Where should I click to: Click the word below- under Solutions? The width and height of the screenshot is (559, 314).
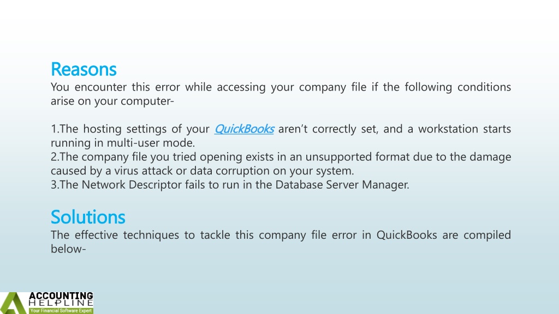pyautogui.click(x=68, y=249)
